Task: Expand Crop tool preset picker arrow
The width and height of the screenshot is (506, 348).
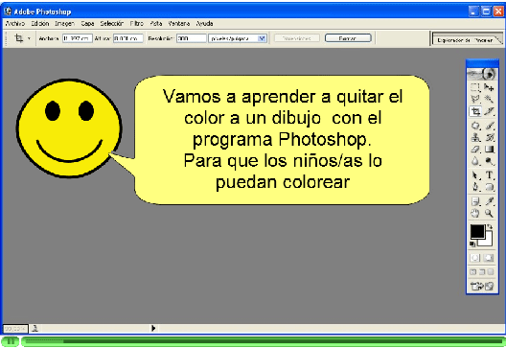Action: pos(29,38)
